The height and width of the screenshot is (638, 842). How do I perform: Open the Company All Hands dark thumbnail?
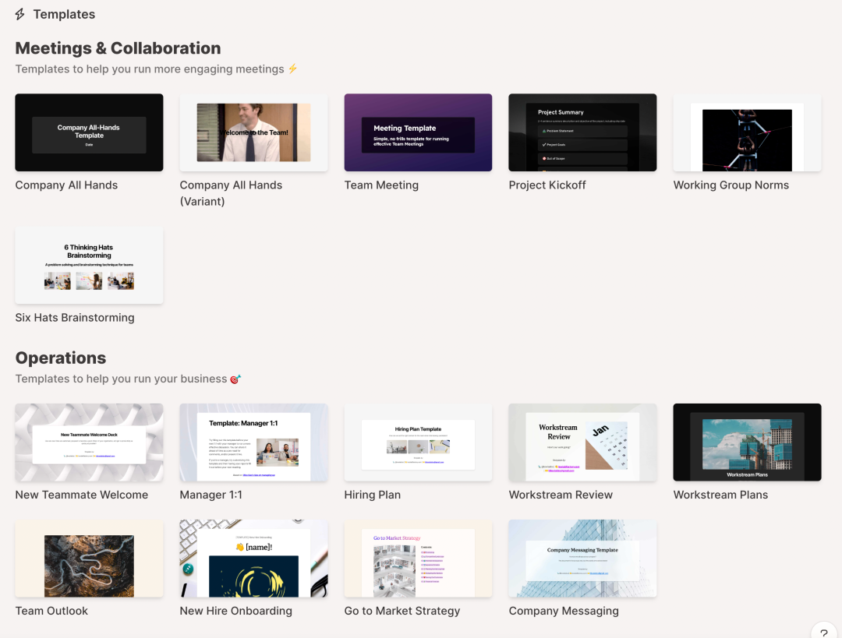(89, 132)
